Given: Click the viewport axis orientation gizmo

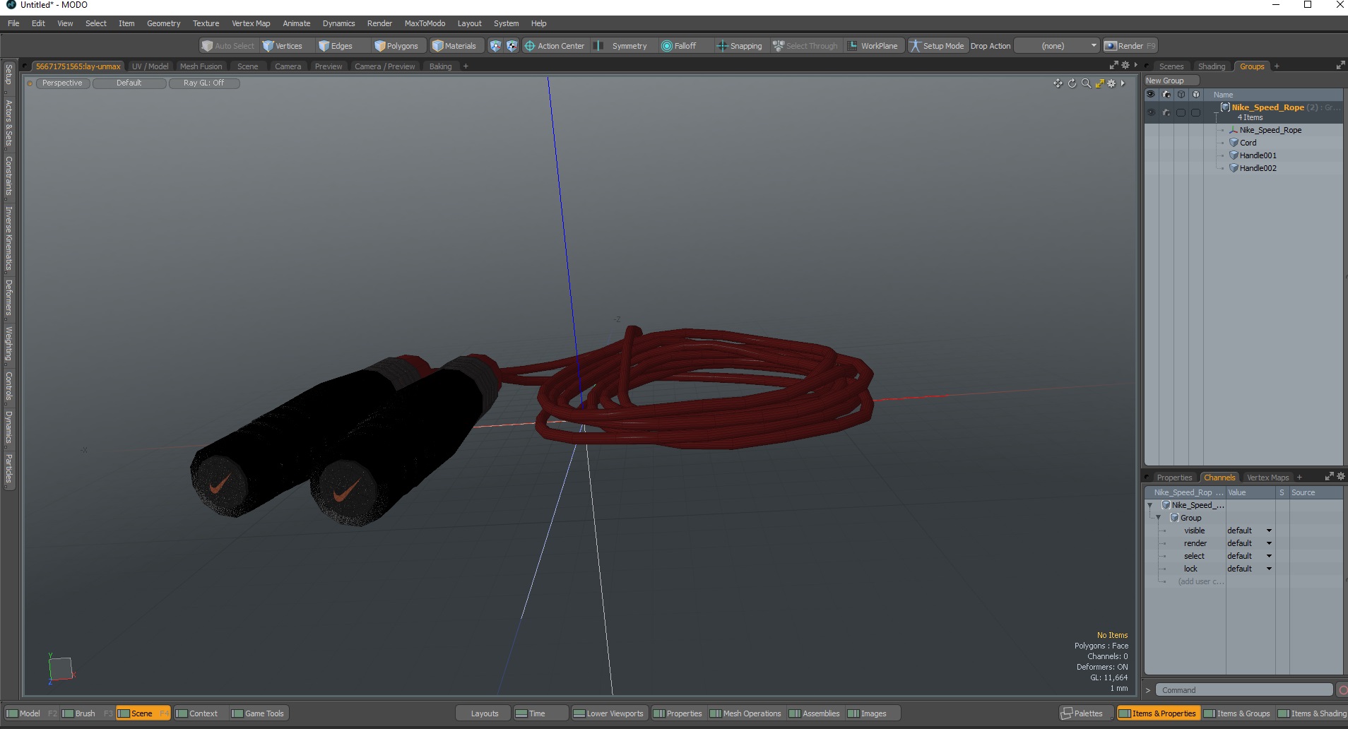Looking at the screenshot, I should [x=61, y=669].
